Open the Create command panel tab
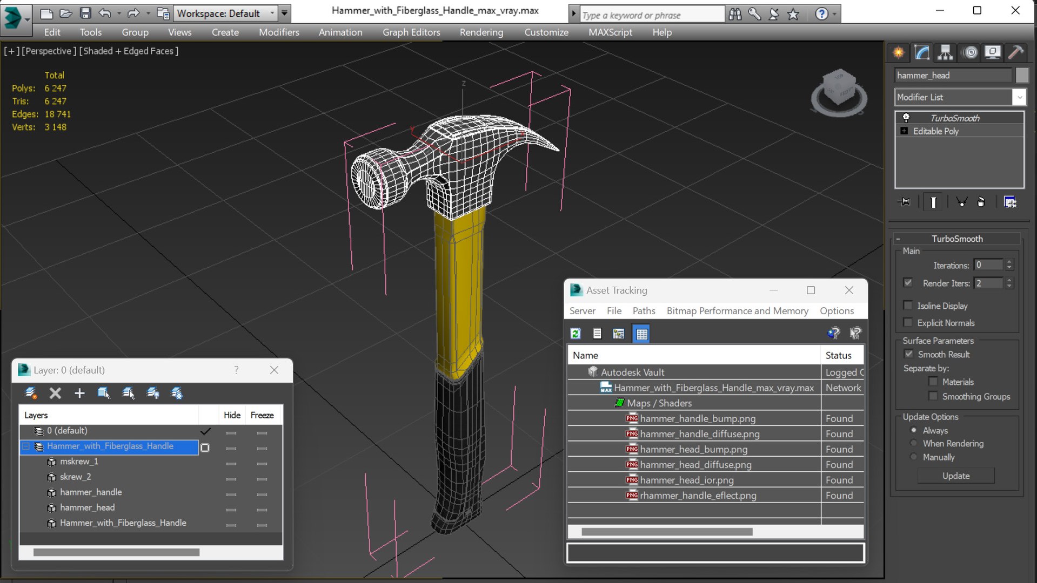The image size is (1037, 583). coord(898,52)
